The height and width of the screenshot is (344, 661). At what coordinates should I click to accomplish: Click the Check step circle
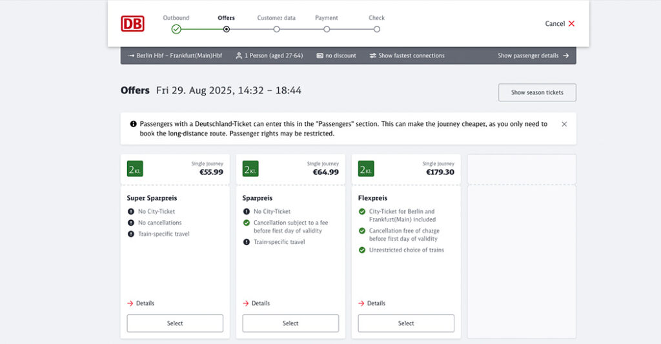pyautogui.click(x=377, y=29)
